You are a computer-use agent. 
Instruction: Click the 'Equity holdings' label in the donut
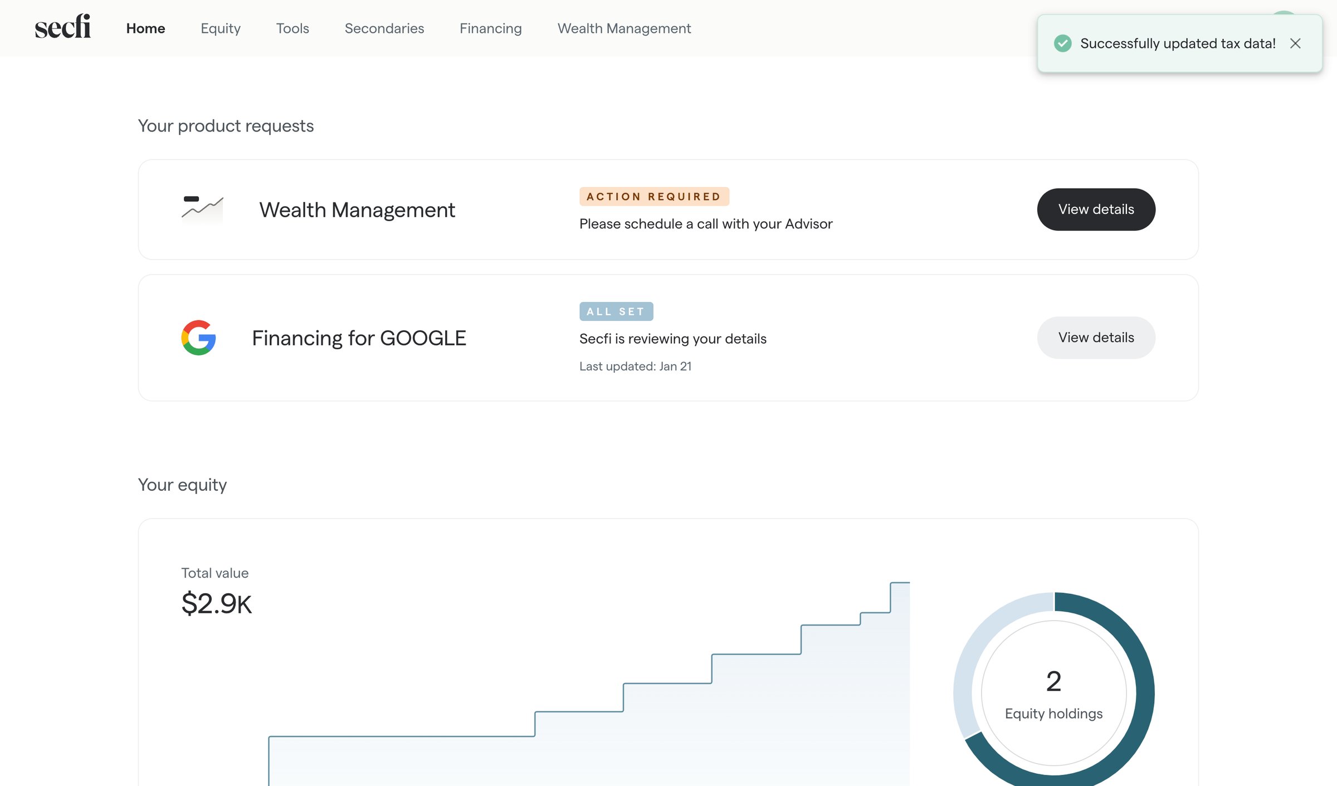tap(1053, 714)
